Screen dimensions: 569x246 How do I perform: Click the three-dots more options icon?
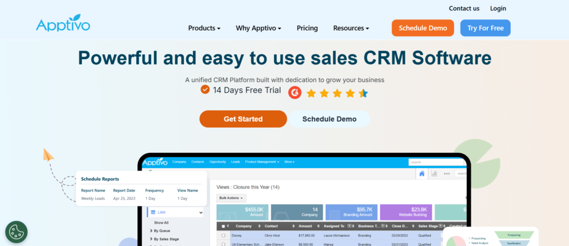[446, 174]
